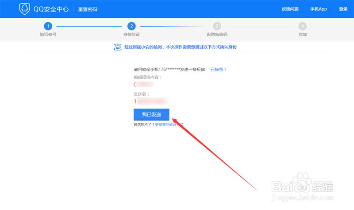Click the 重置密码 header text
The width and height of the screenshot is (354, 210).
[x=88, y=9]
